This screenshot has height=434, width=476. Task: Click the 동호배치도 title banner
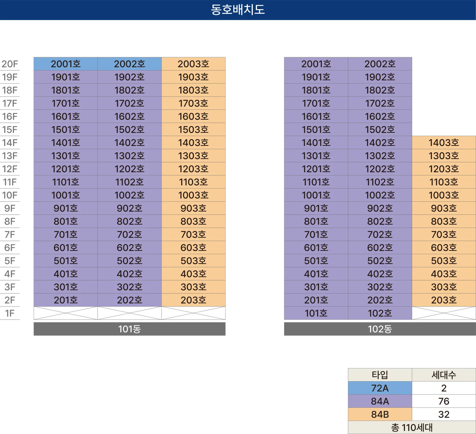(238, 10)
